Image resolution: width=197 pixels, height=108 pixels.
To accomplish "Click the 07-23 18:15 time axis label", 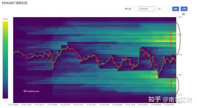I will pos(143,105).
